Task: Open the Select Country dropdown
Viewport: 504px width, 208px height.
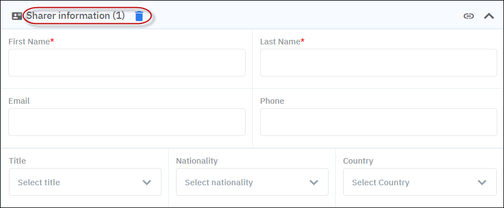Action: pyautogui.click(x=420, y=182)
